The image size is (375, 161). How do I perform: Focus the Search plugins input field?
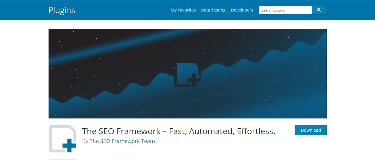point(285,10)
